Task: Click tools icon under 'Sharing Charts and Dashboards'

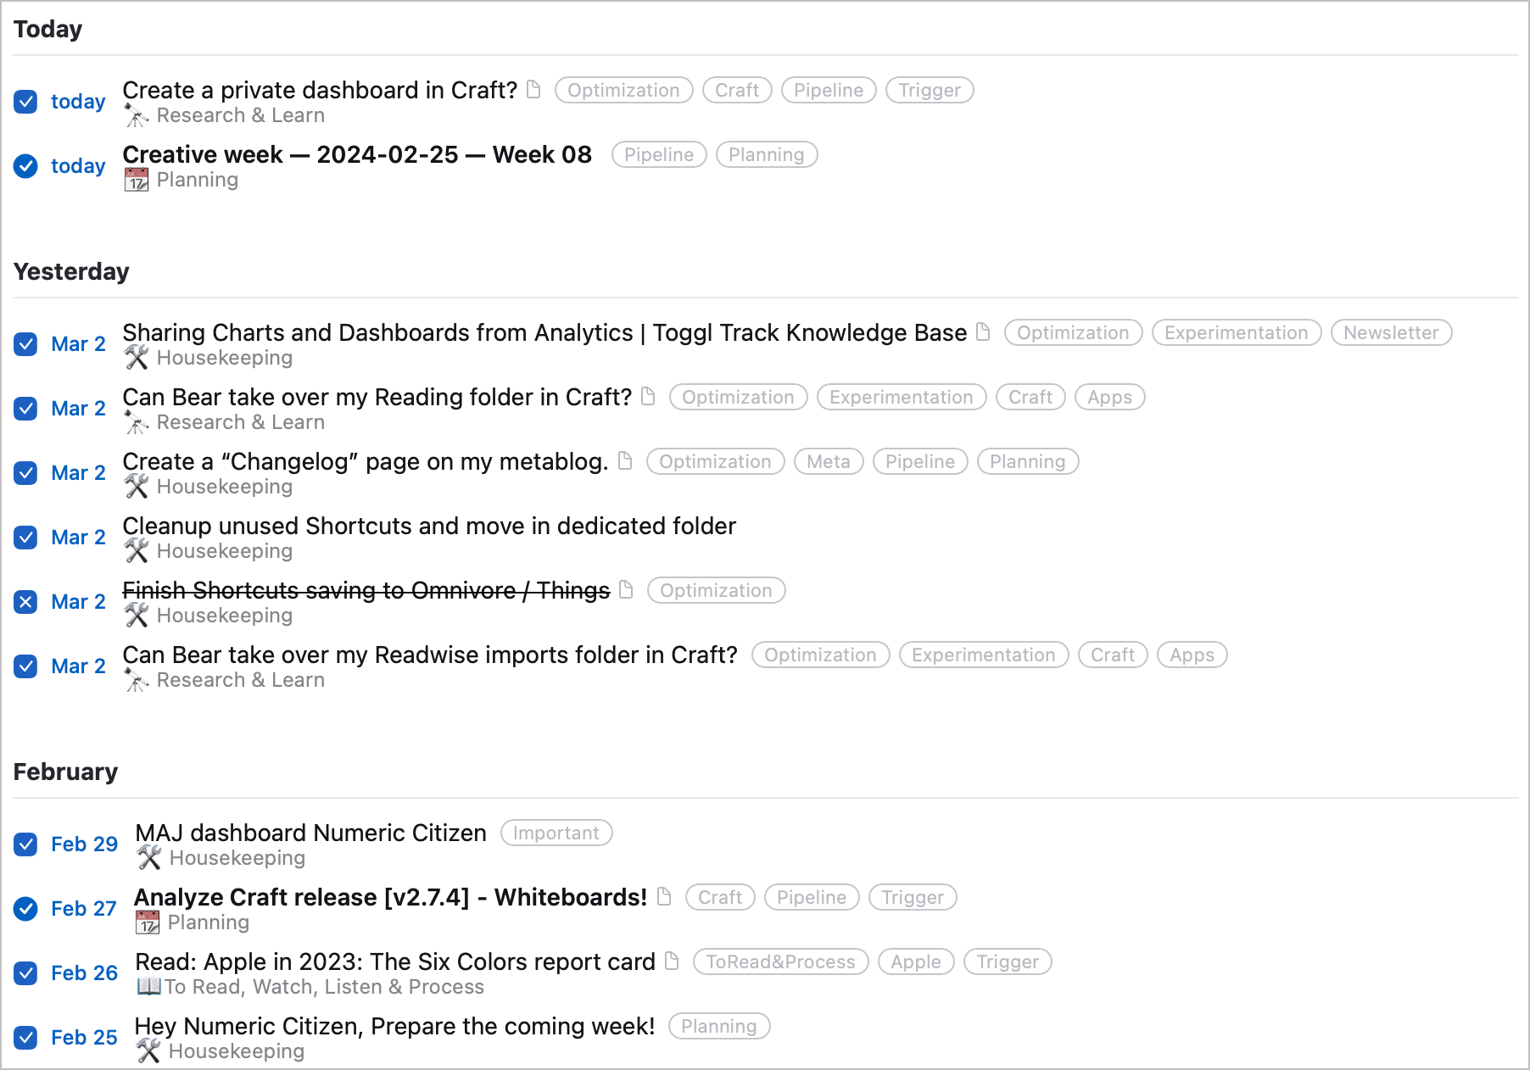Action: (137, 358)
